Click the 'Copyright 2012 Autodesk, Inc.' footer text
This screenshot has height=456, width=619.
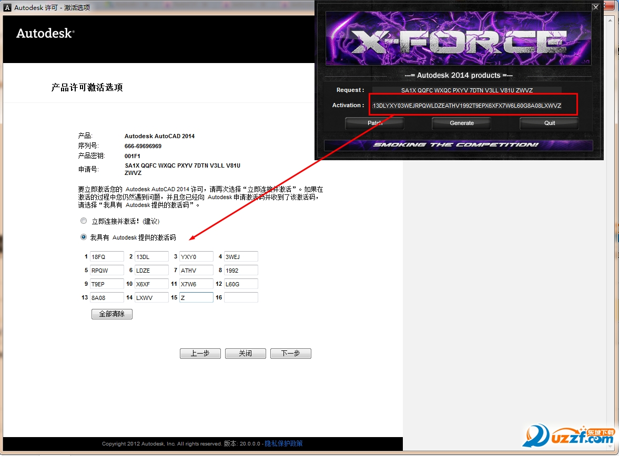[161, 444]
